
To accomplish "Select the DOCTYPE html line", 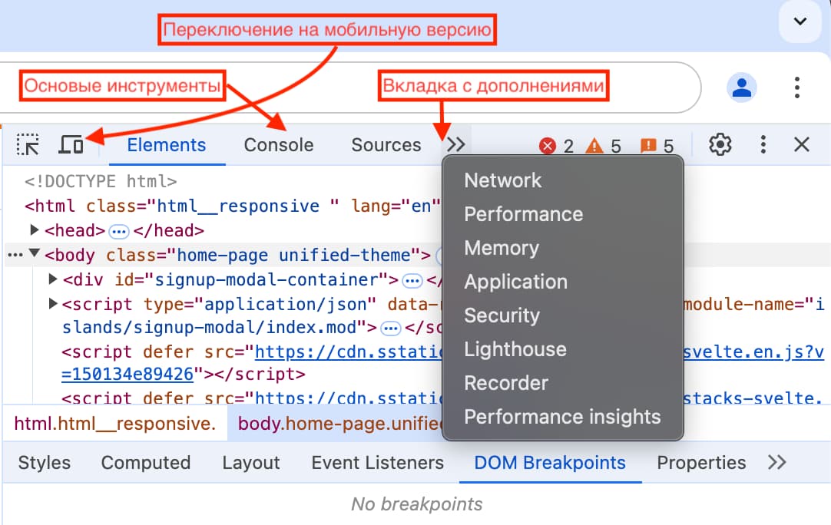I will (x=101, y=182).
